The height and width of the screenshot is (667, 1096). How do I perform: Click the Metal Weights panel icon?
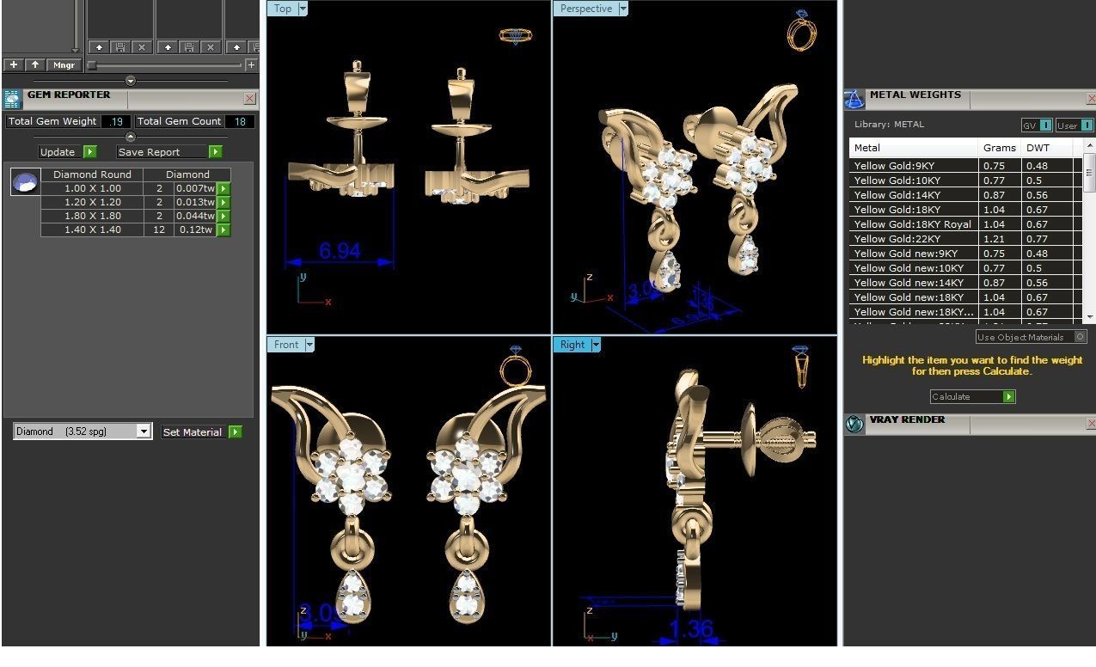854,99
